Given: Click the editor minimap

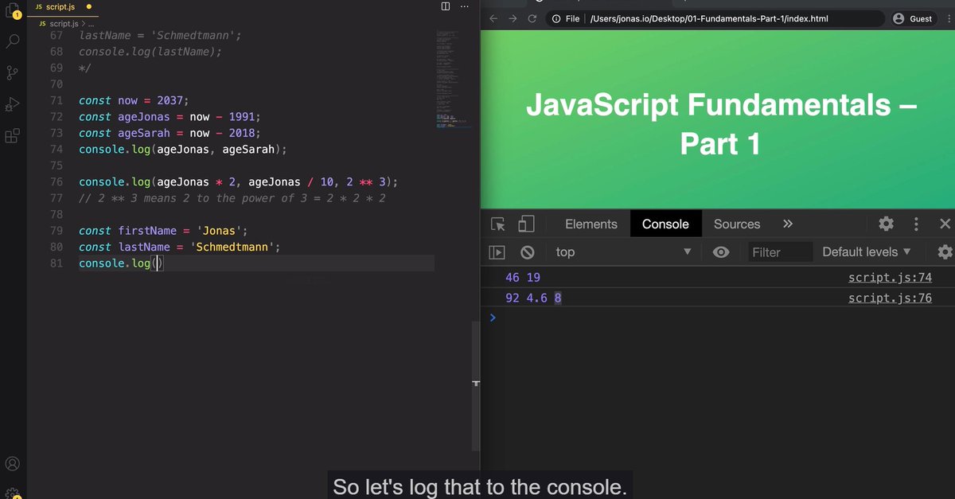Looking at the screenshot, I should (x=454, y=80).
